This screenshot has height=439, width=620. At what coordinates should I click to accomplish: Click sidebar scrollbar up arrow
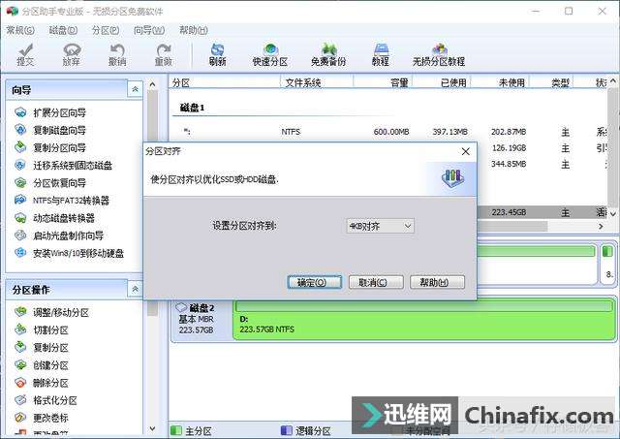click(x=152, y=84)
